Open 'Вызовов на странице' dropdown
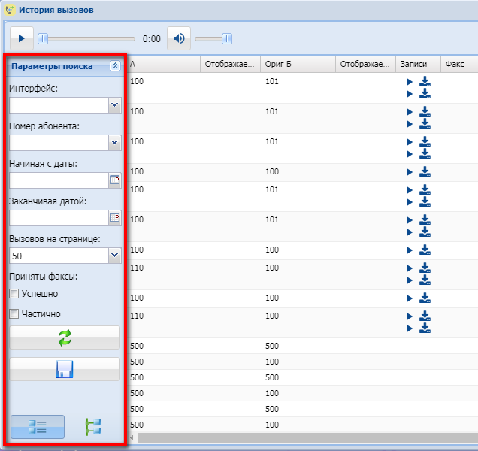Screen dimensions: 478x451 click(114, 256)
